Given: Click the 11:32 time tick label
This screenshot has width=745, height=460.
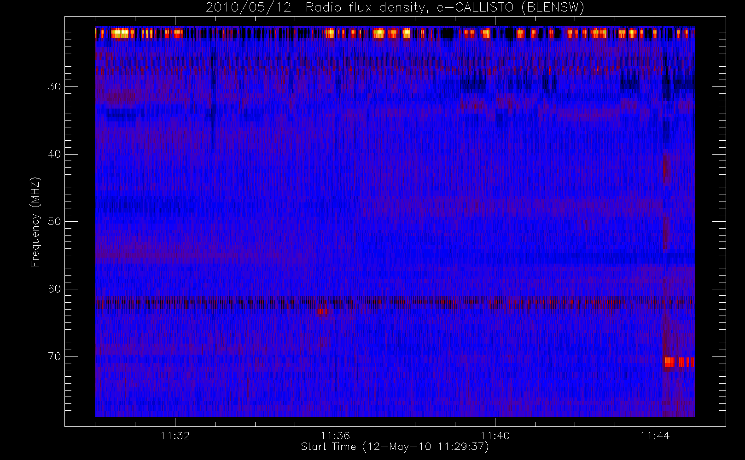Looking at the screenshot, I should [x=175, y=436].
